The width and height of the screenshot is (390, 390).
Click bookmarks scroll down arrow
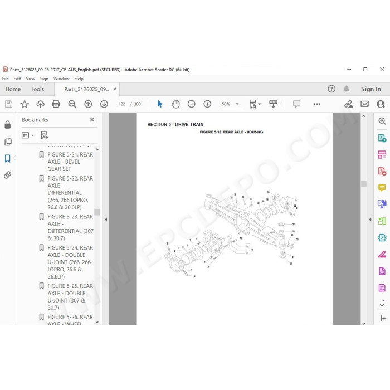click(x=97, y=322)
